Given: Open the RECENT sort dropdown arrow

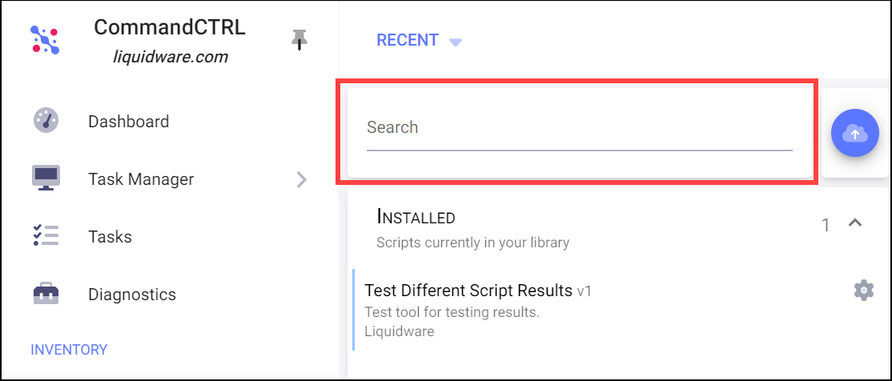Looking at the screenshot, I should (x=455, y=42).
